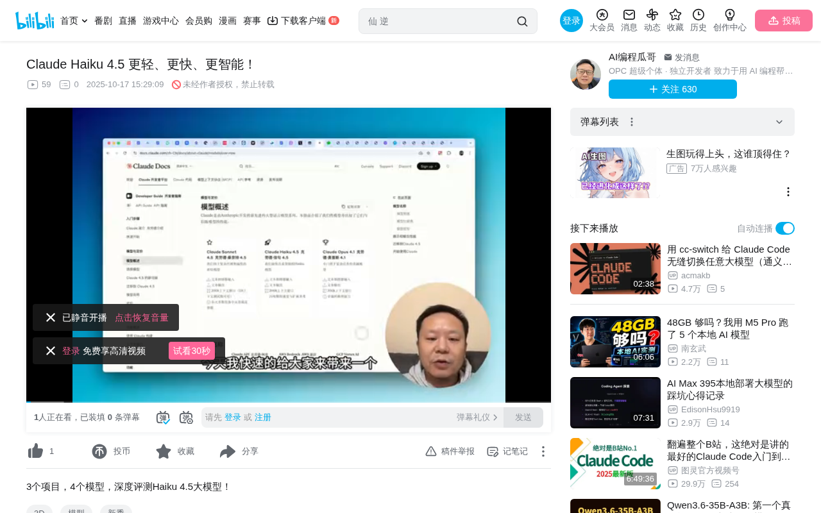The height and width of the screenshot is (513, 821).
Task: Click the 试看30秒 trial button
Action: (x=192, y=351)
